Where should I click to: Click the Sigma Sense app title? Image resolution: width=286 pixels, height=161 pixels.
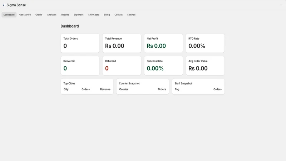tap(16, 5)
